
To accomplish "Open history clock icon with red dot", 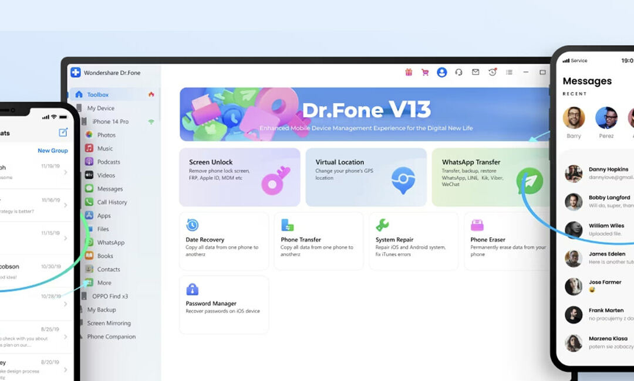I will [x=493, y=72].
